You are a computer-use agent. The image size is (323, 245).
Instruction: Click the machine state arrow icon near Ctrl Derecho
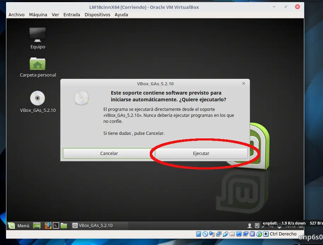coord(265,234)
